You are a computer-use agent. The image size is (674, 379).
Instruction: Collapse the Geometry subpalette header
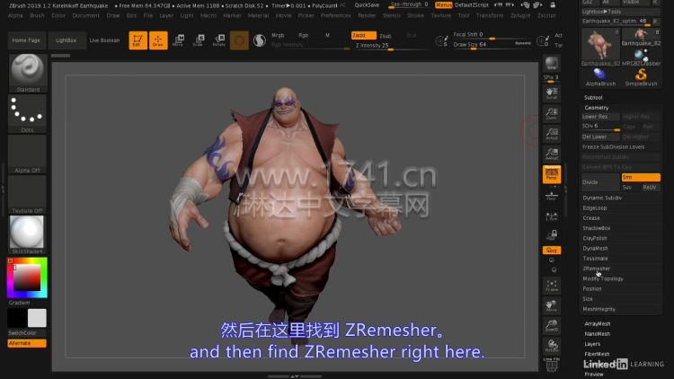pyautogui.click(x=596, y=108)
